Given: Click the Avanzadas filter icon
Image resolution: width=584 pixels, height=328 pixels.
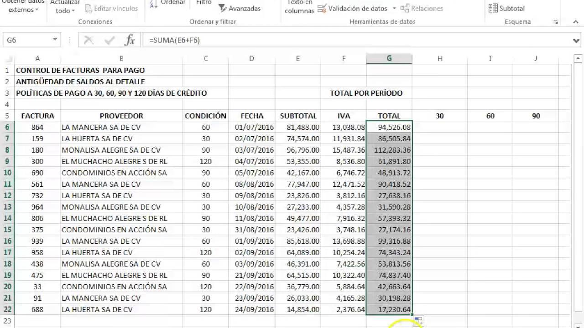Looking at the screenshot, I should click(222, 8).
